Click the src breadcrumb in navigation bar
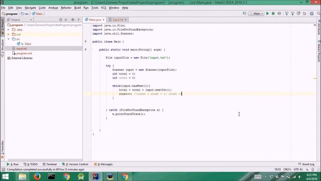The height and width of the screenshot is (181, 321). point(25,14)
